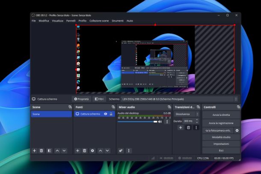Click the 60.00 / 60.00 FPS status
261x174 pixels.
click(x=224, y=158)
